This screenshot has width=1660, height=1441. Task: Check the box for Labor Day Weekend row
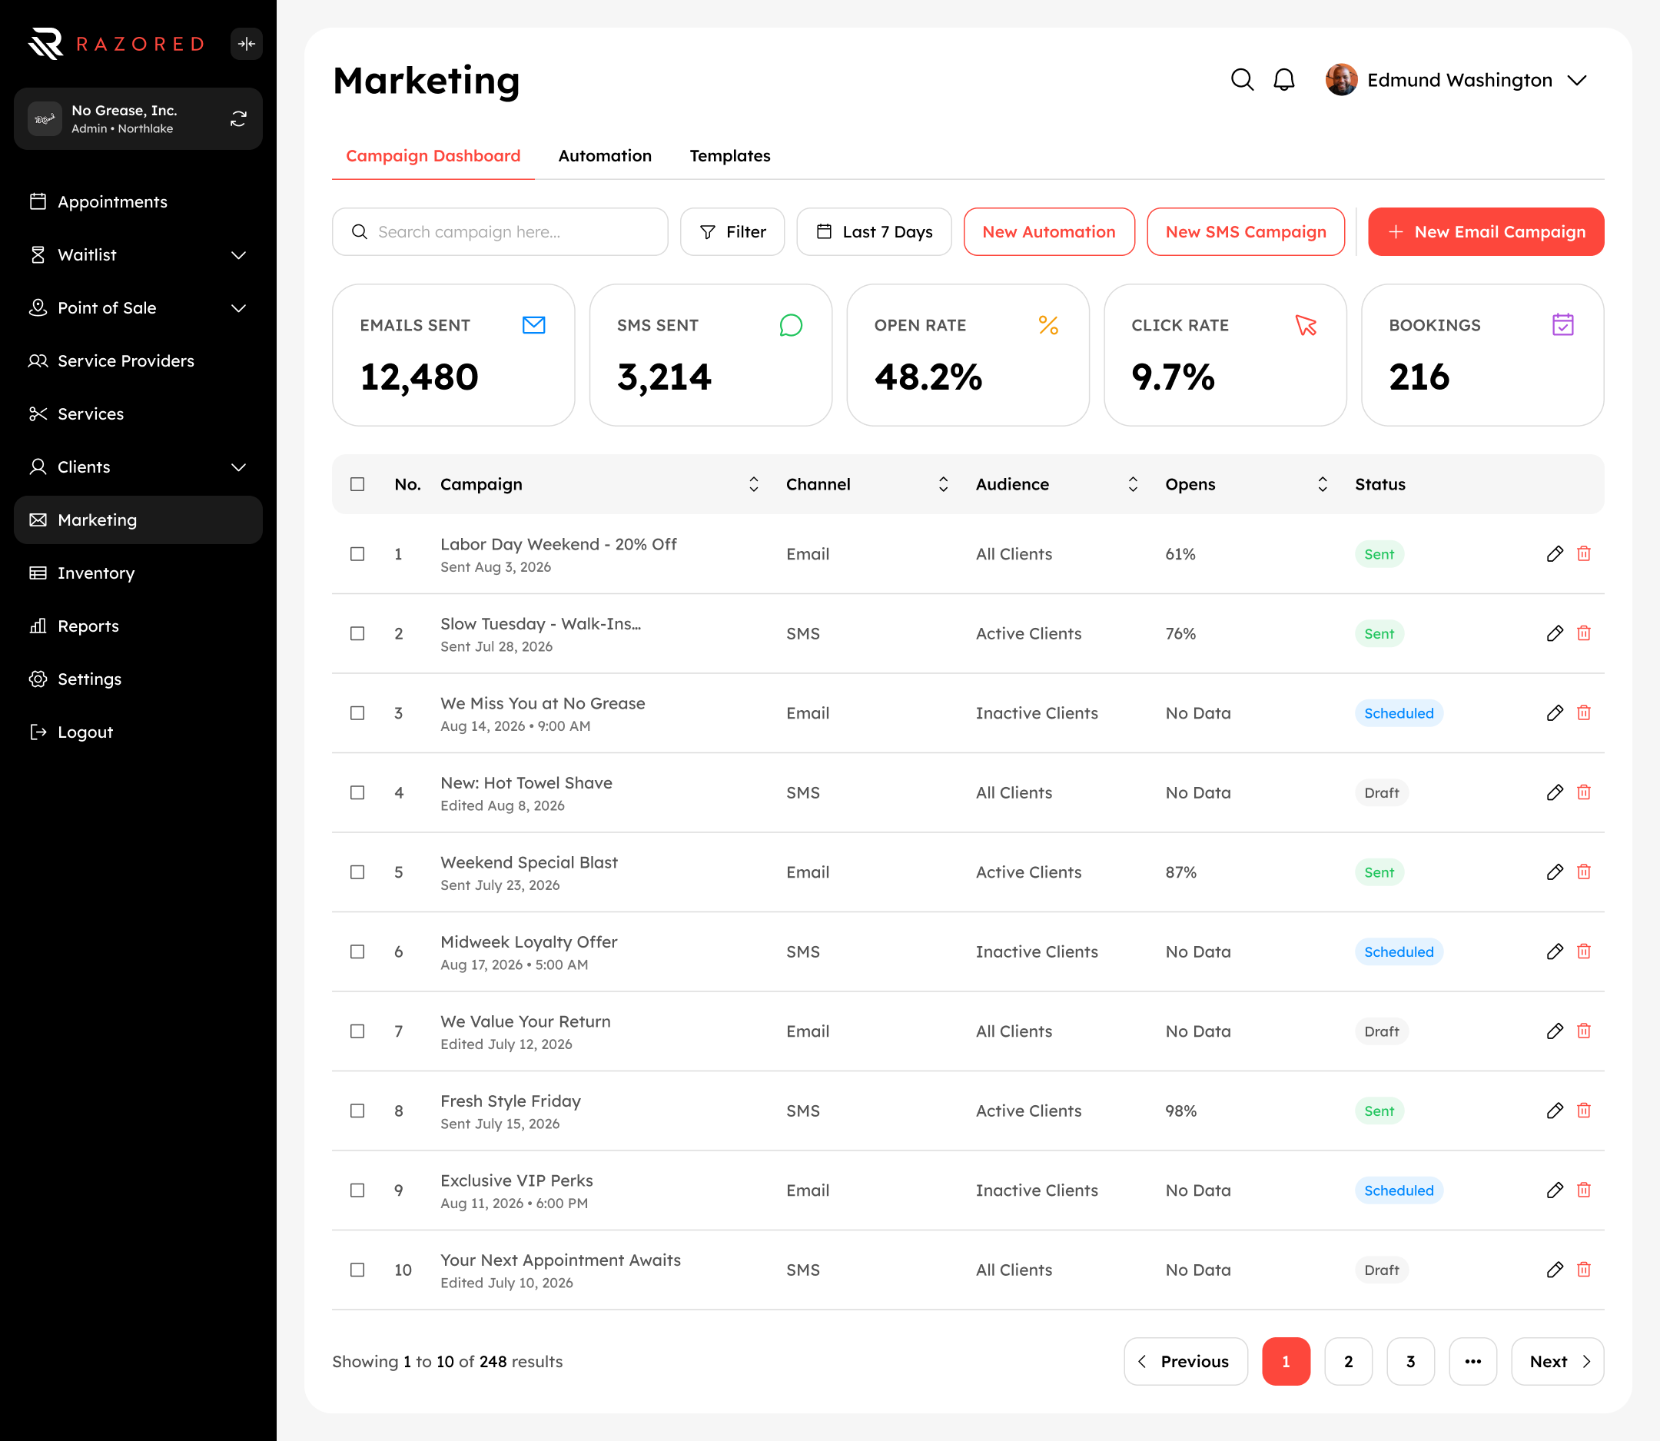[x=357, y=554]
